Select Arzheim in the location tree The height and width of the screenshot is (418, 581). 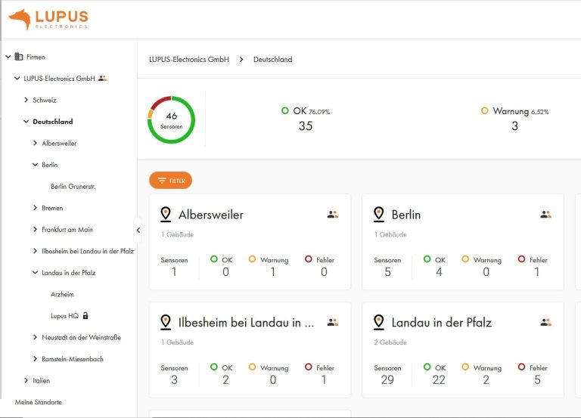tap(62, 295)
